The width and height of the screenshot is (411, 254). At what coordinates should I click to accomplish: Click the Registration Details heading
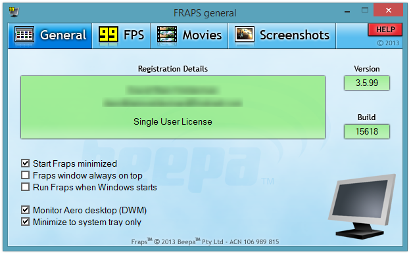pos(173,69)
